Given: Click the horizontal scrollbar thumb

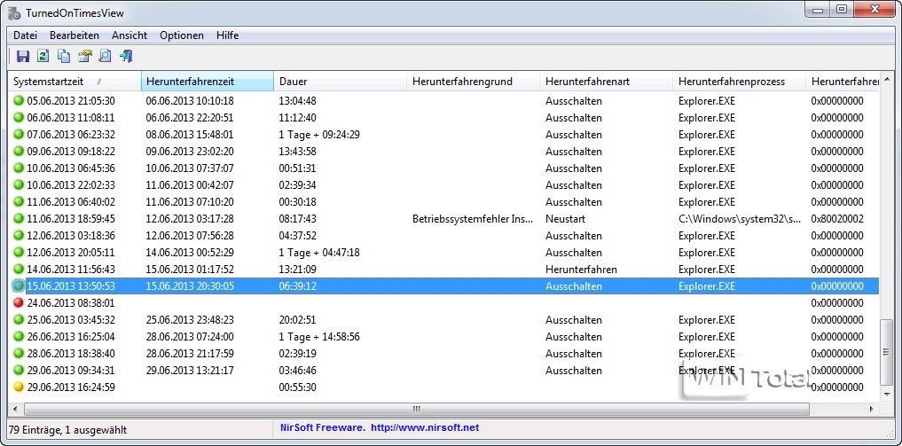Looking at the screenshot, I should (x=417, y=410).
